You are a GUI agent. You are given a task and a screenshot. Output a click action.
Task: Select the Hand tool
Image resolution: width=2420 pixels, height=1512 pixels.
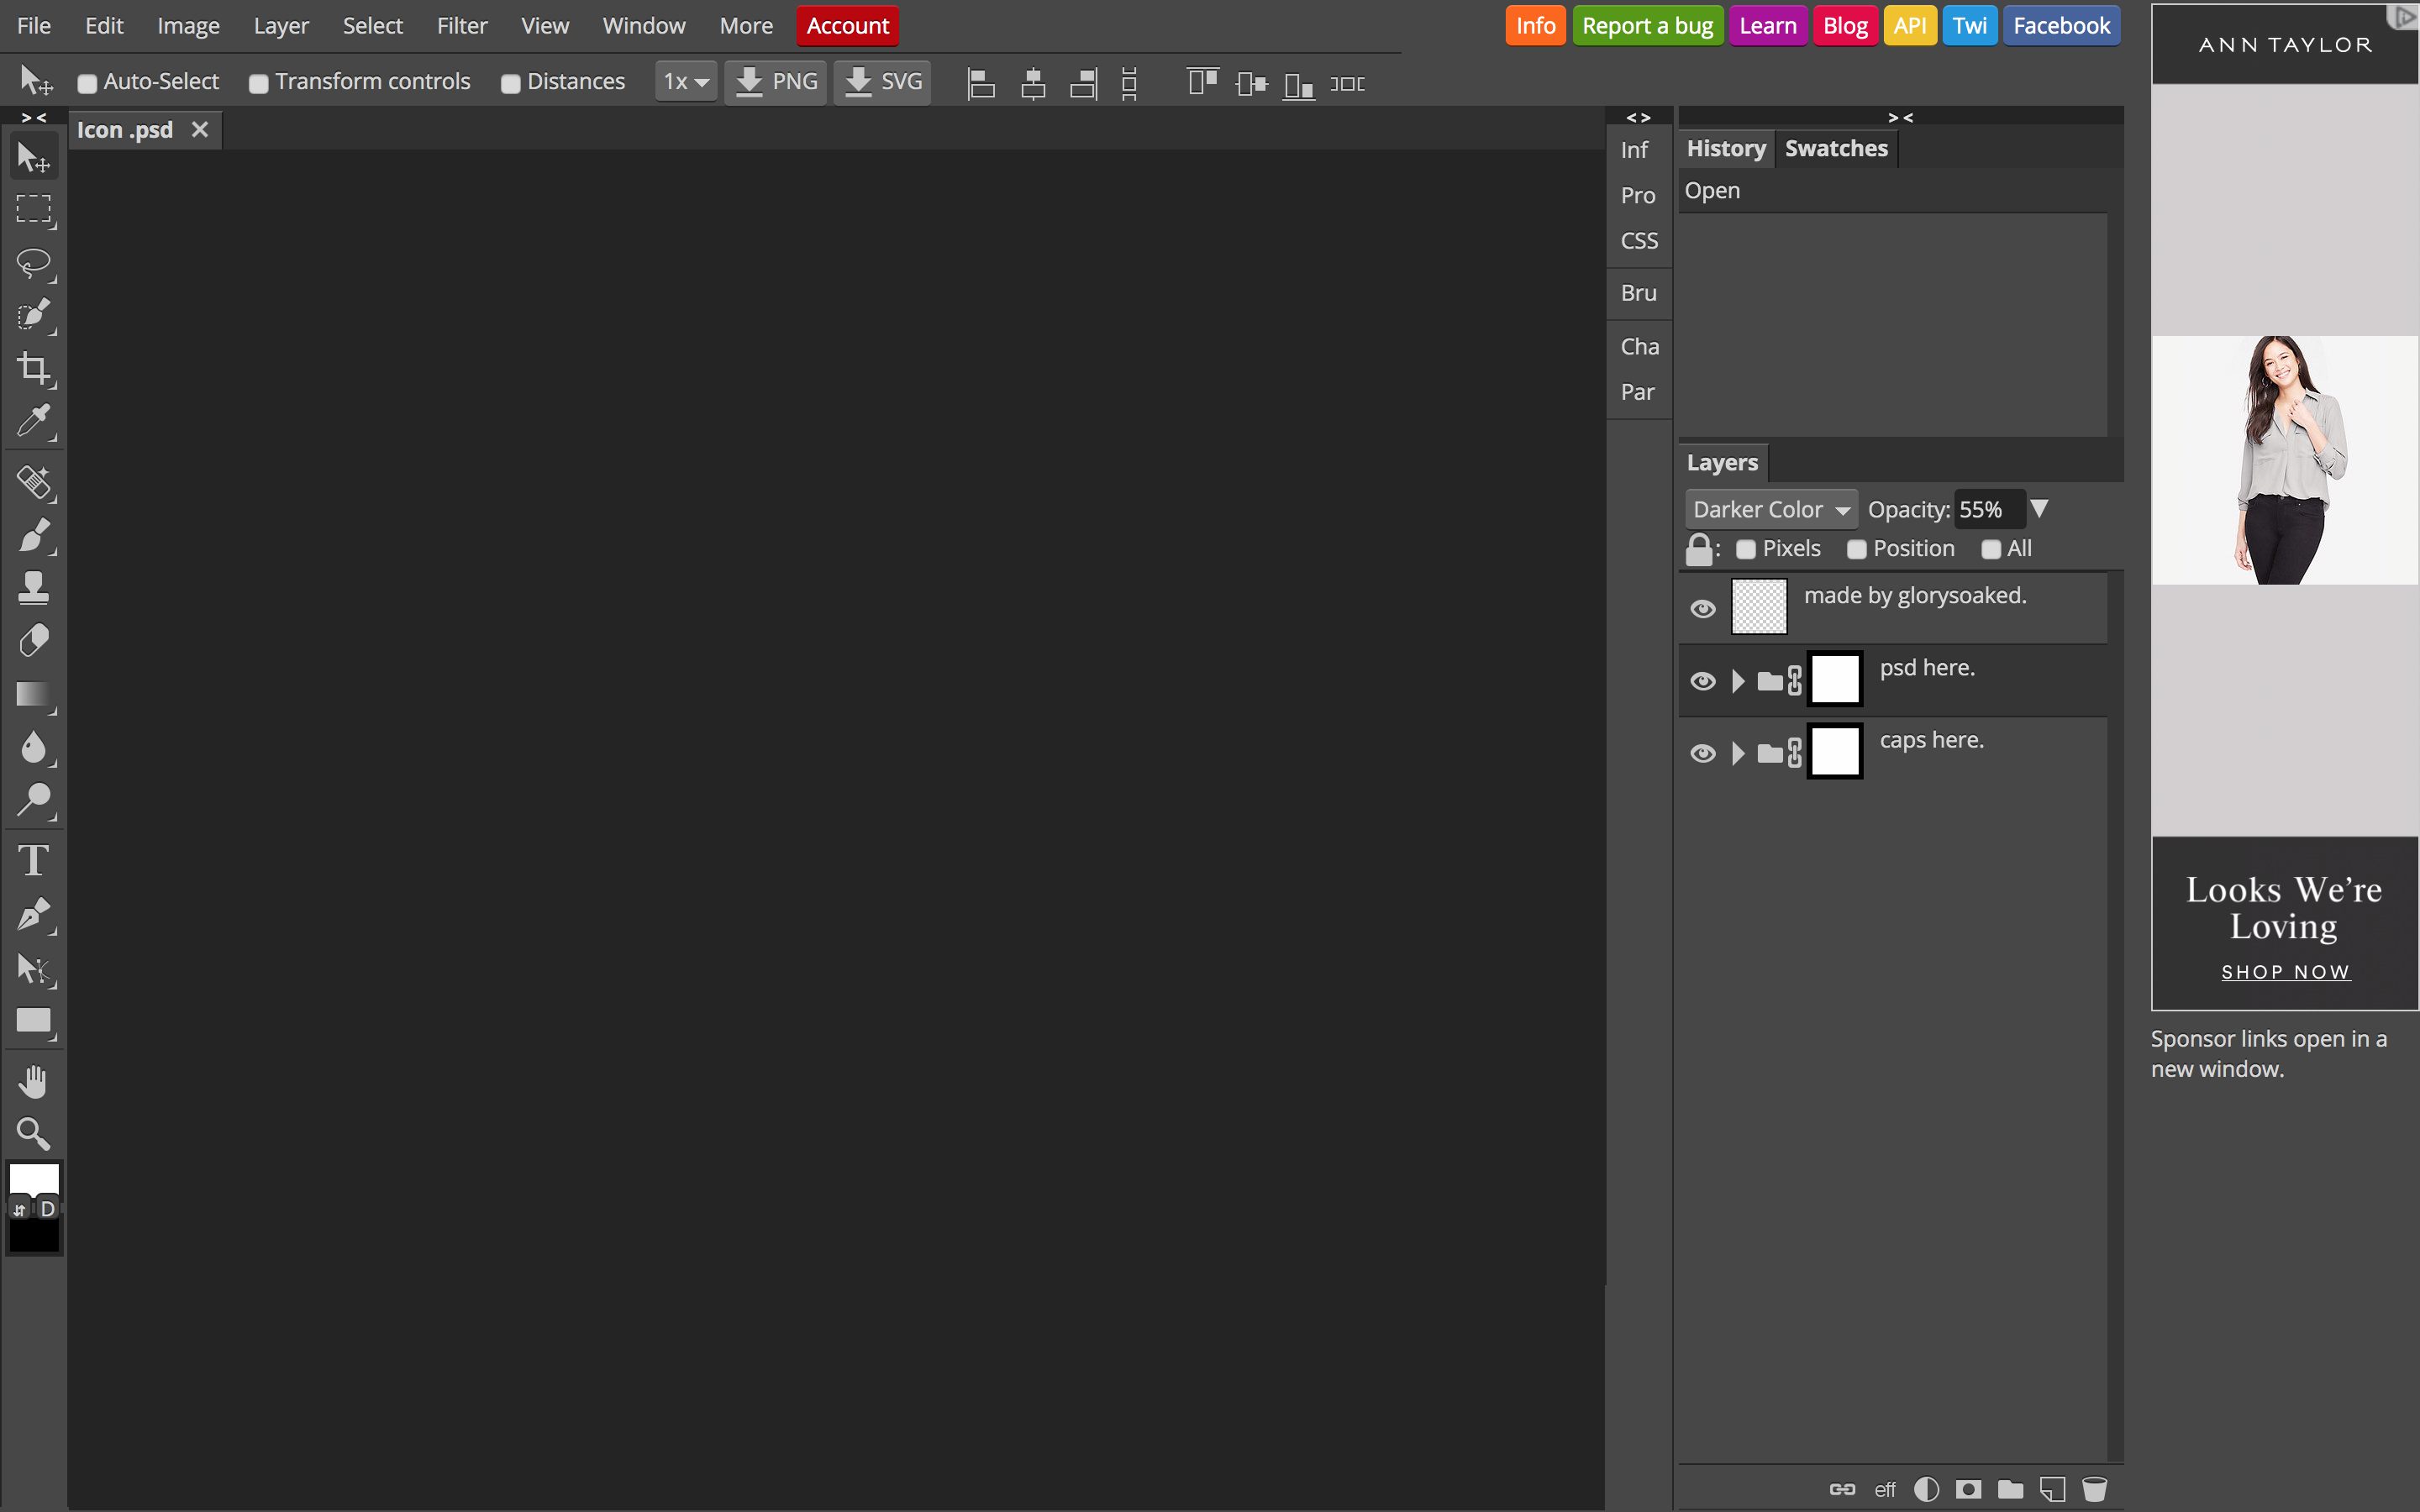pyautogui.click(x=33, y=1079)
